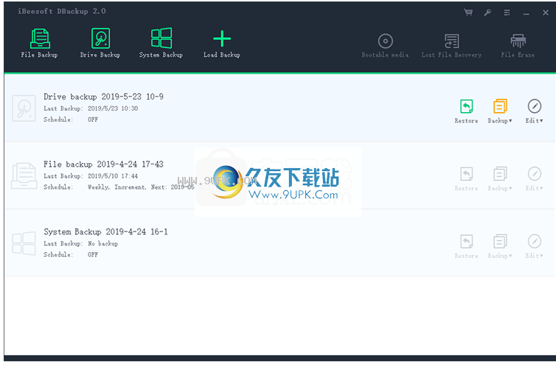
Task: Click the file icon of File backup row
Action: point(24,175)
